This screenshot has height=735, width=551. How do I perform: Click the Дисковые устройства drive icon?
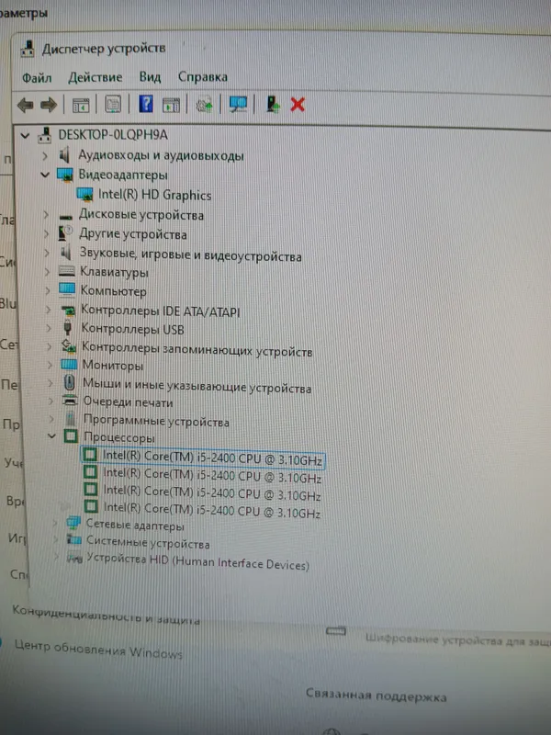66,216
